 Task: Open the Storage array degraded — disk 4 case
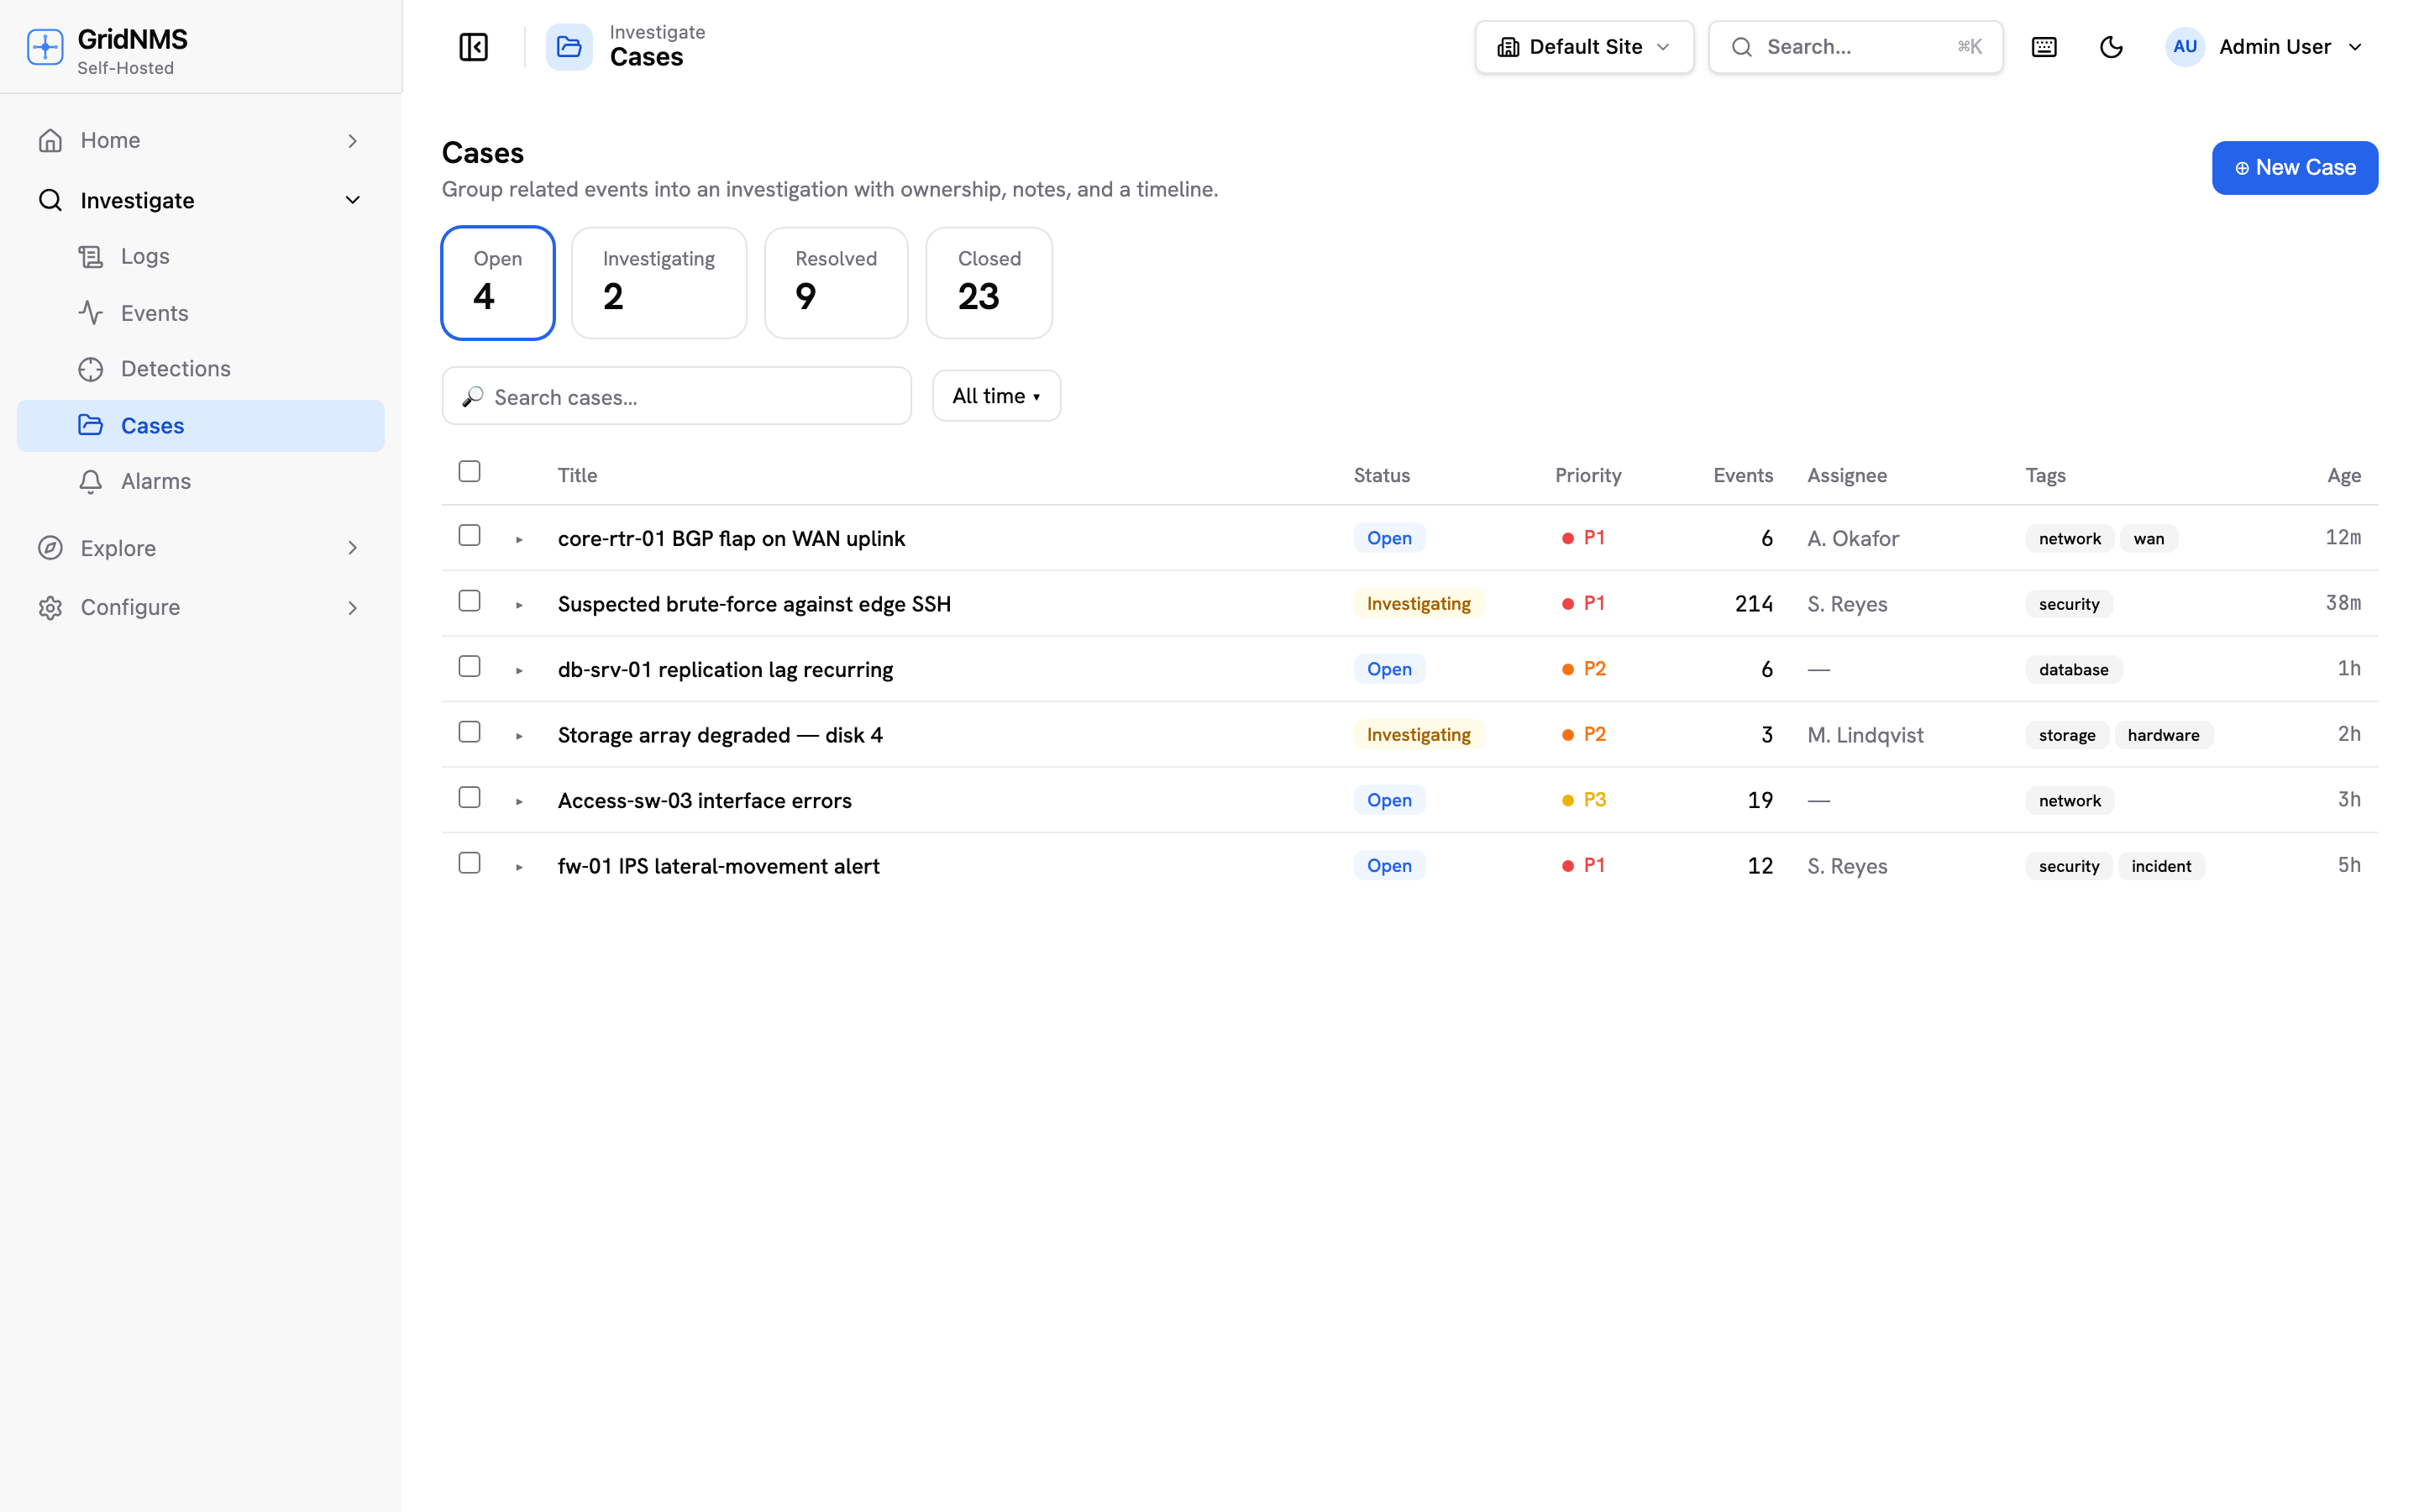720,735
